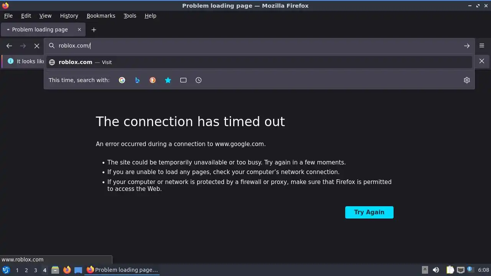The width and height of the screenshot is (491, 276).
Task: Launch the file manager from taskbar
Action: tap(55, 270)
